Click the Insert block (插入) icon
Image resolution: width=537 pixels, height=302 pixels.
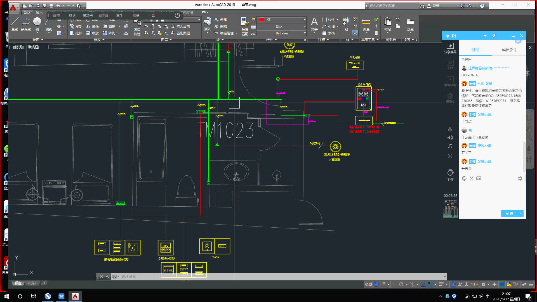(207, 22)
